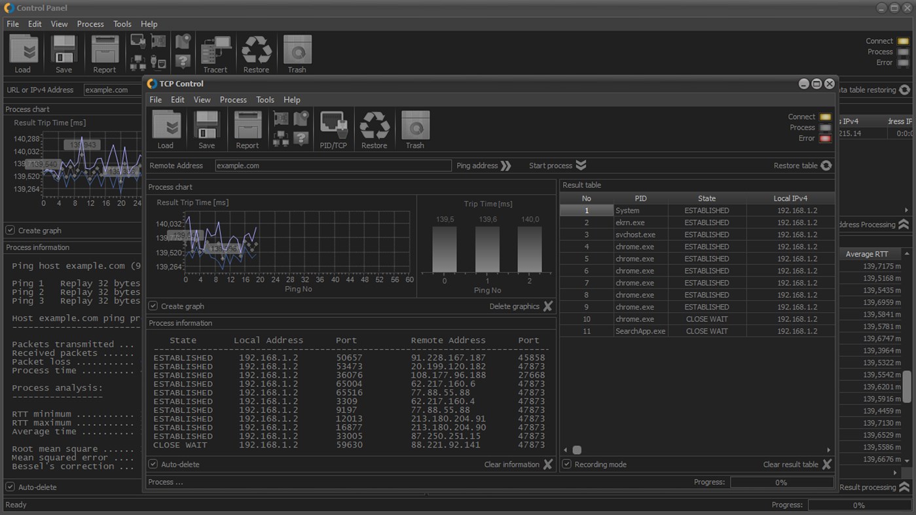Click the Restore table button
Screen dimensions: 916x515
click(x=826, y=166)
